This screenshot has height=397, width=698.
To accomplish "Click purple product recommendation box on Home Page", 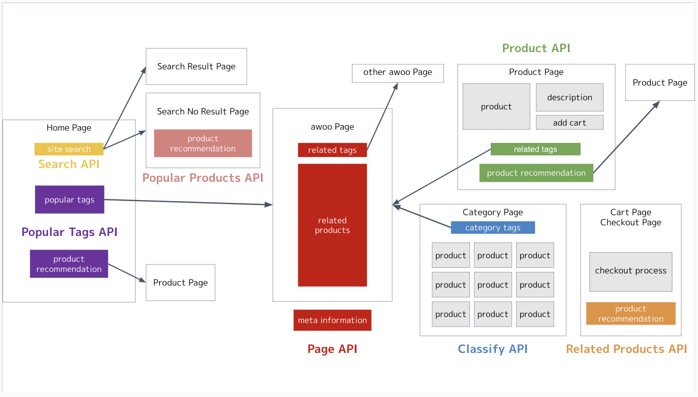I will point(69,264).
